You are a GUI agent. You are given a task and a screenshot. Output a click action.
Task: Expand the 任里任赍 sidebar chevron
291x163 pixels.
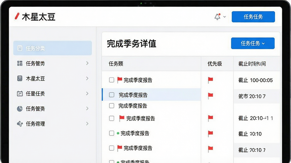[x=87, y=93]
